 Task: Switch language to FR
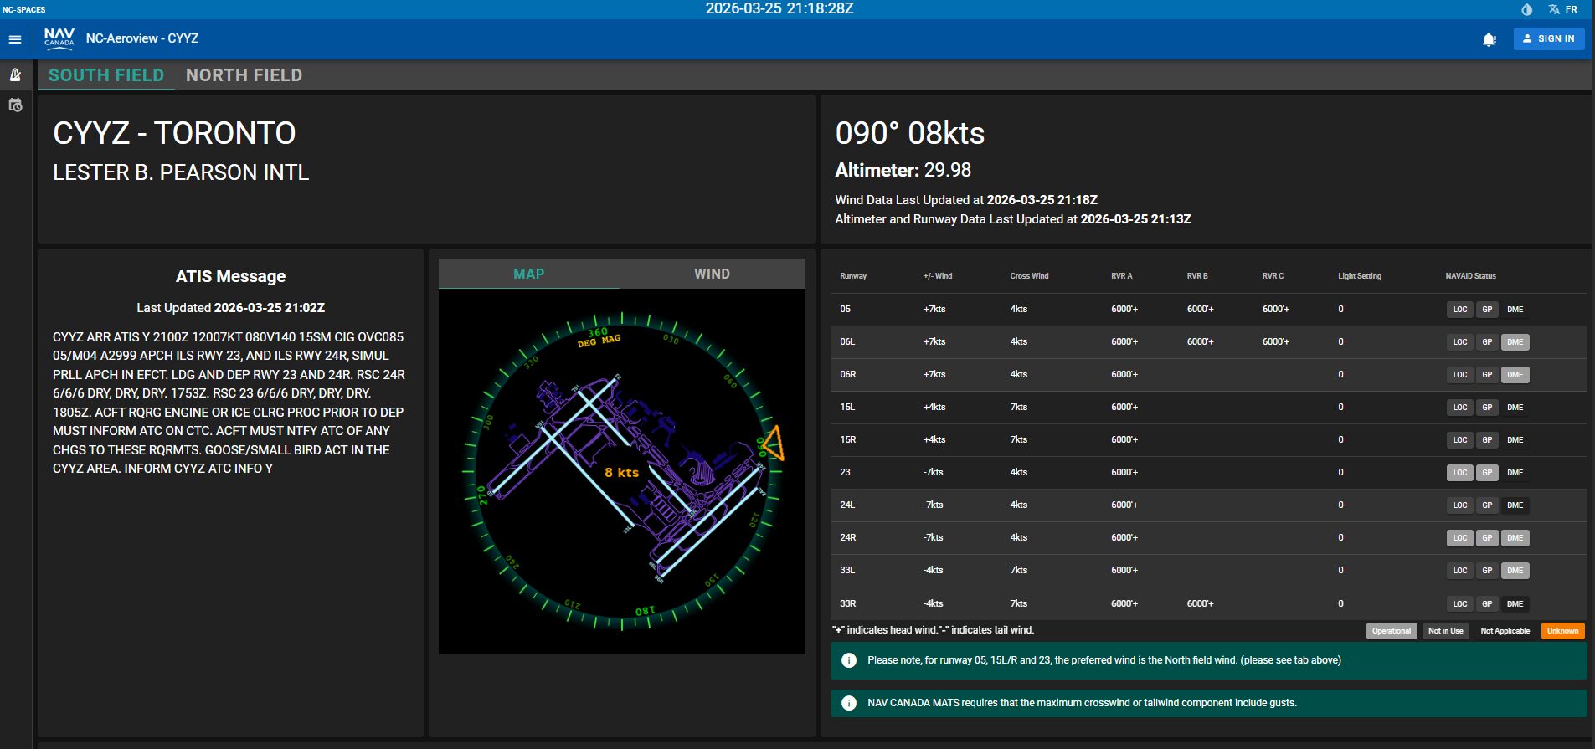tap(1572, 9)
